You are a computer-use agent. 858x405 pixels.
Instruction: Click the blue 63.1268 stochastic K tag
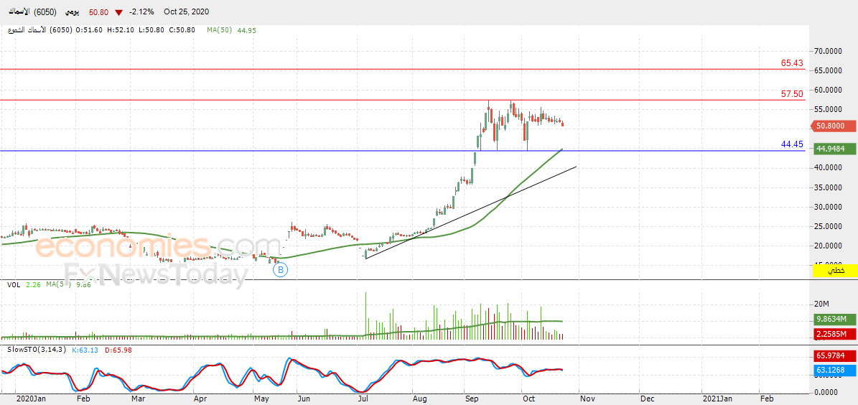[x=834, y=371]
